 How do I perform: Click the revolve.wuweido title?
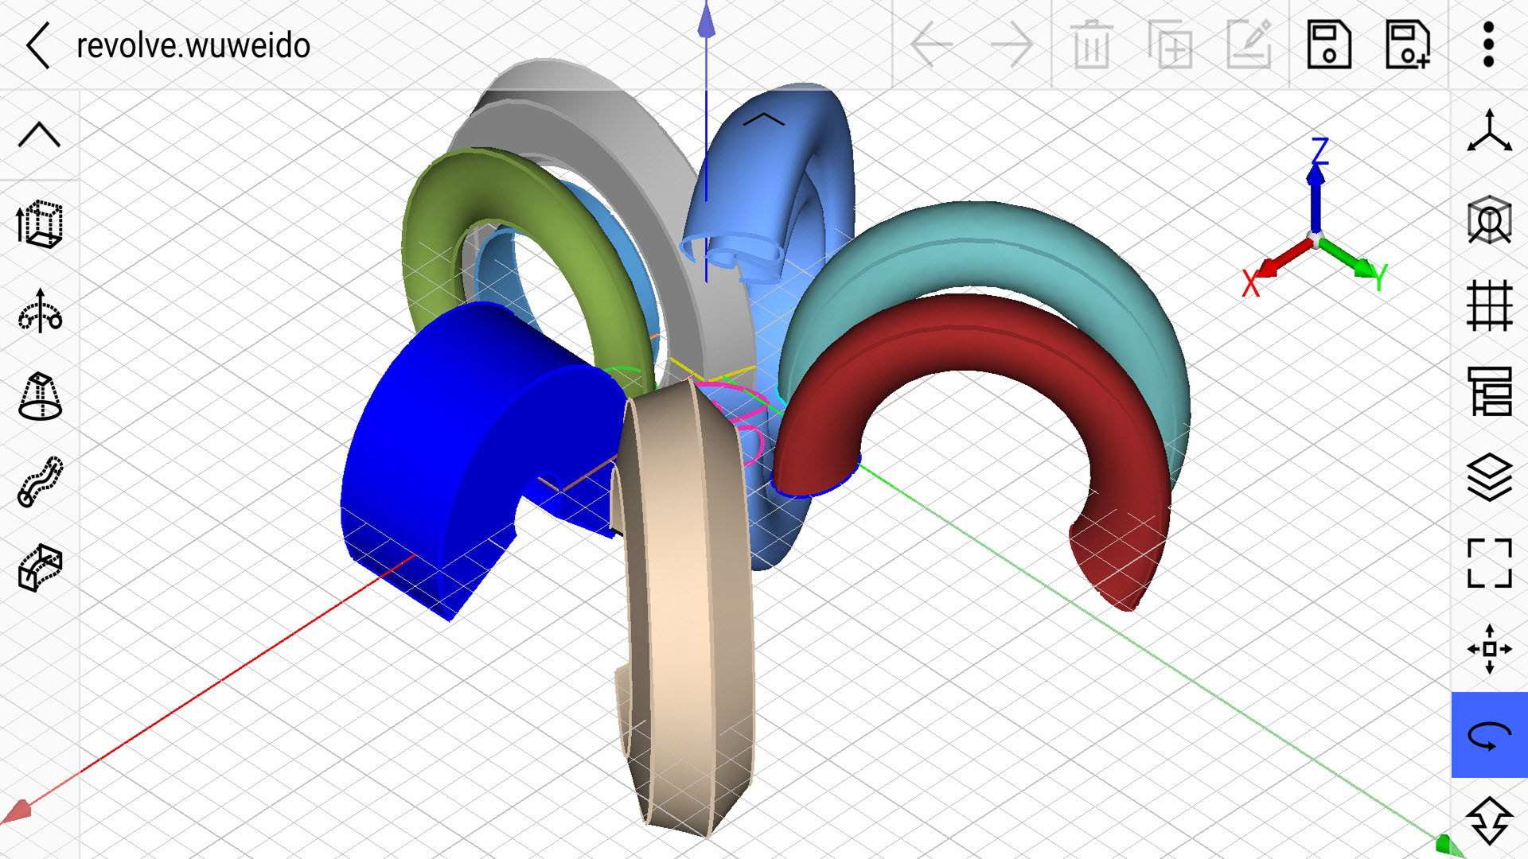coord(193,45)
